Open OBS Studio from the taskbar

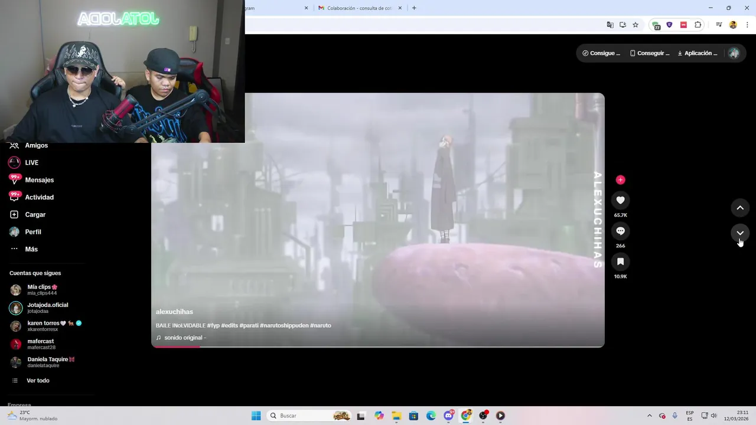[483, 416]
